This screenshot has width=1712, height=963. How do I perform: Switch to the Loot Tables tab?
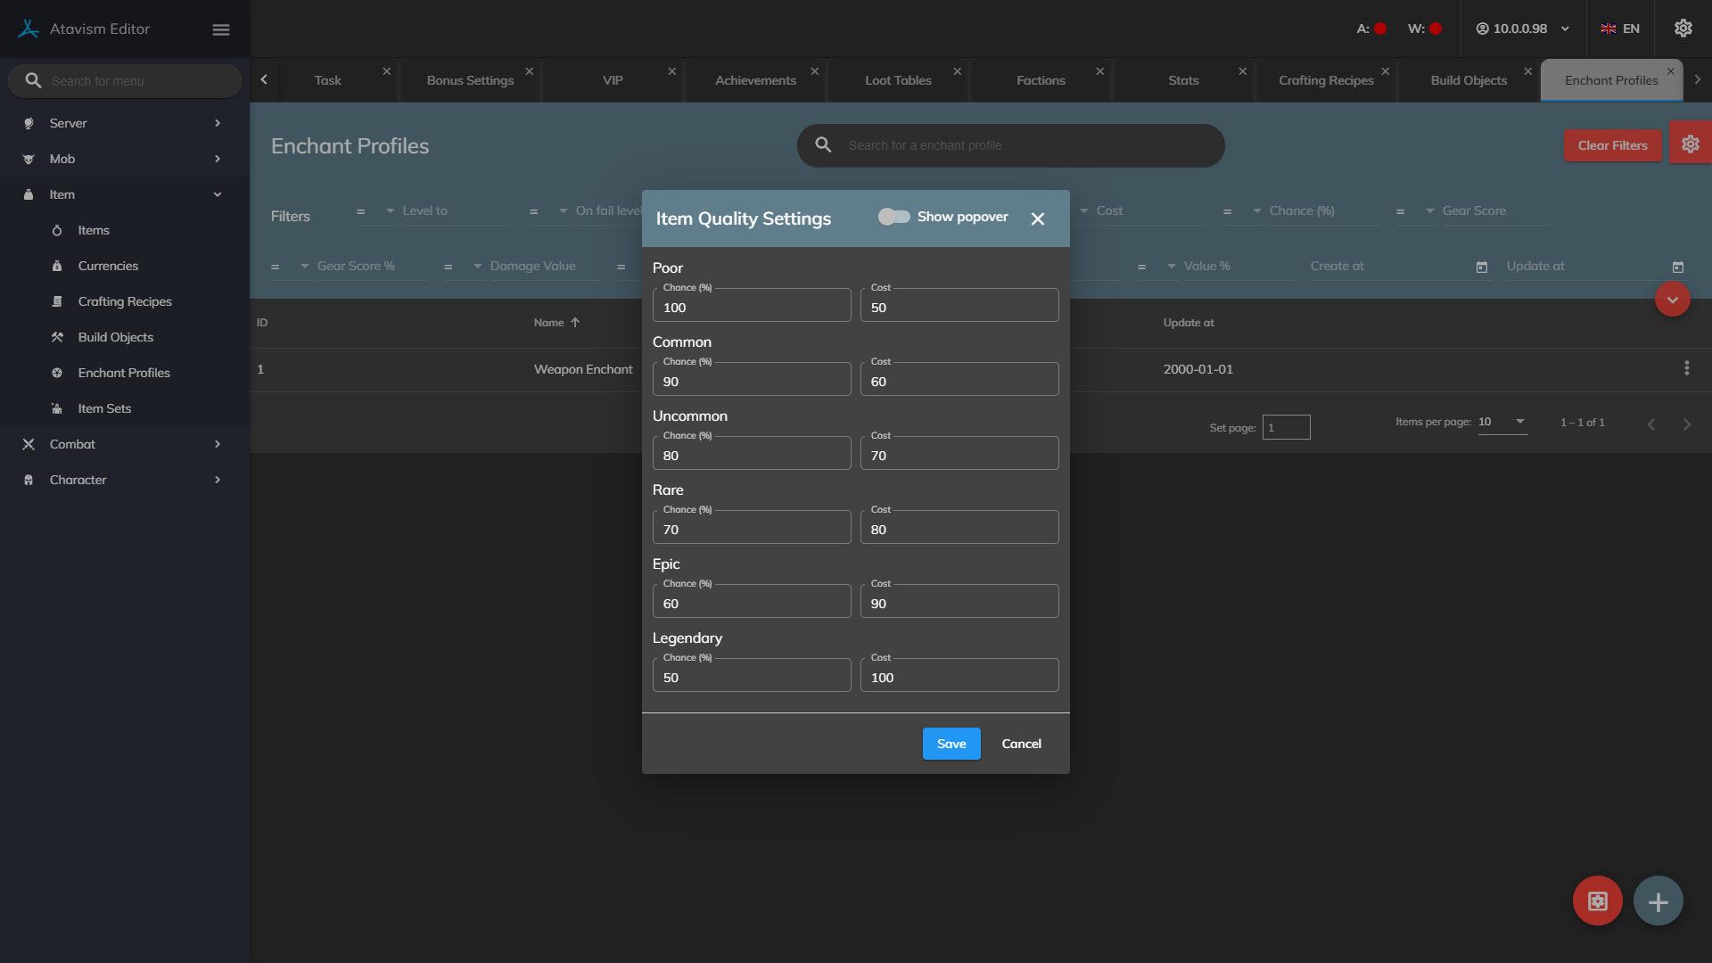click(x=898, y=80)
